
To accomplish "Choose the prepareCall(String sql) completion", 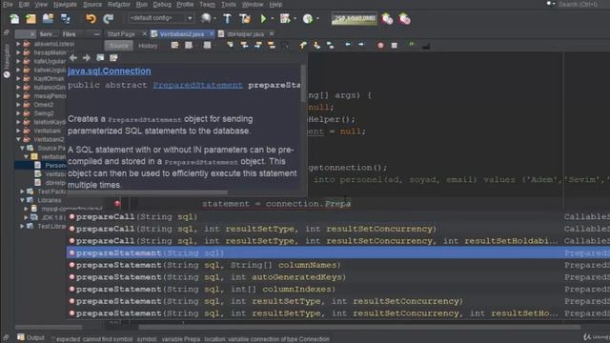I will pos(338,216).
